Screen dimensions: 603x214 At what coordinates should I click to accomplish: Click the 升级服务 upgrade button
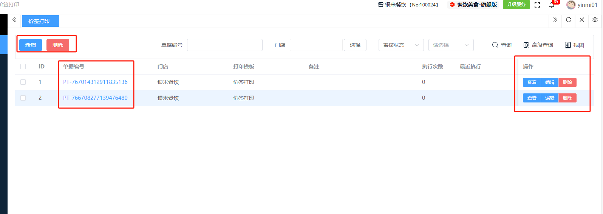click(516, 5)
